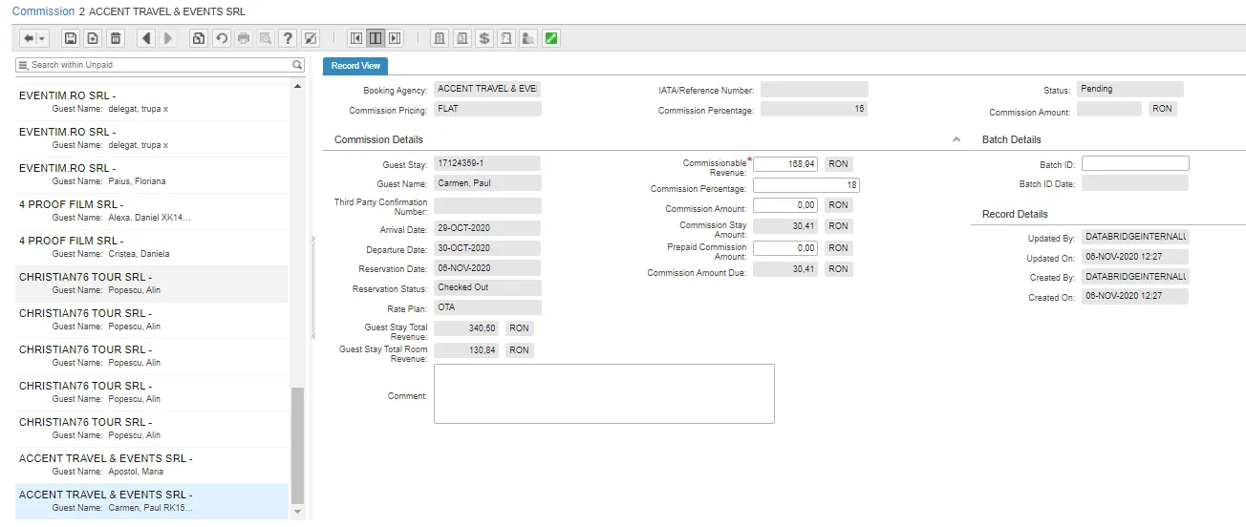This screenshot has width=1246, height=527.
Task: Click the list scrollbar up arrow
Action: (297, 87)
